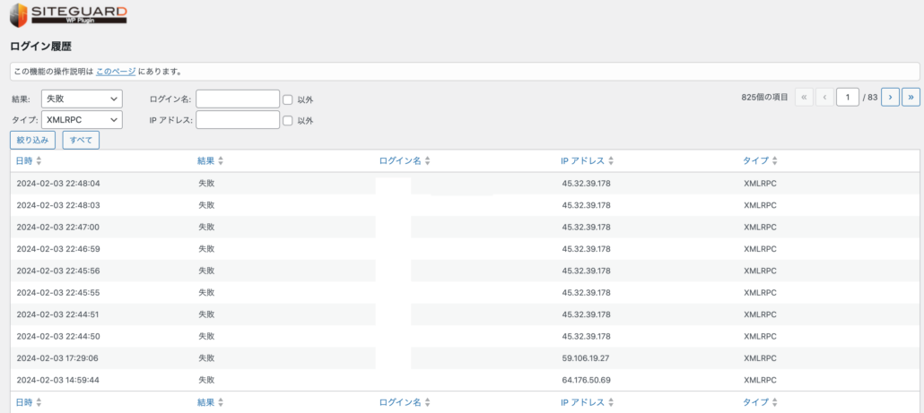Click sort arrows beside bottom タイプ header
Image resolution: width=924 pixels, height=413 pixels.
[774, 402]
